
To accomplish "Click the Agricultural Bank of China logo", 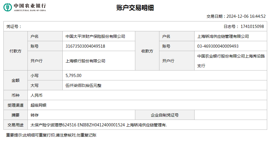I will (x=24, y=7).
